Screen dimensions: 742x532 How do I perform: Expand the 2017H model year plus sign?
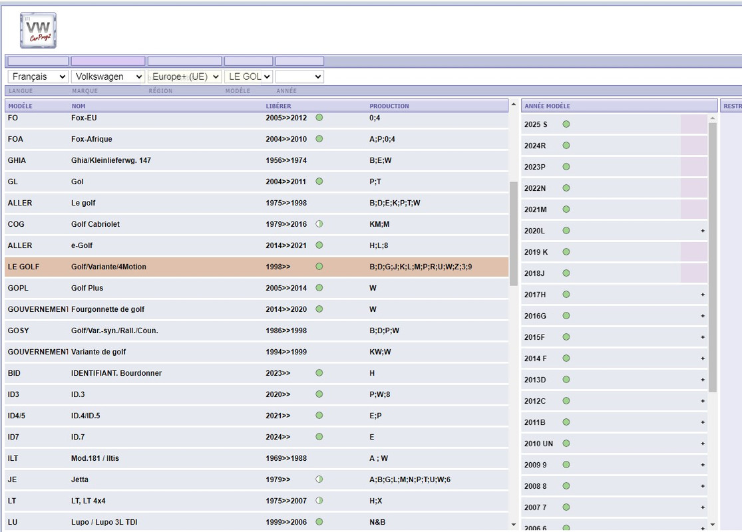click(703, 295)
